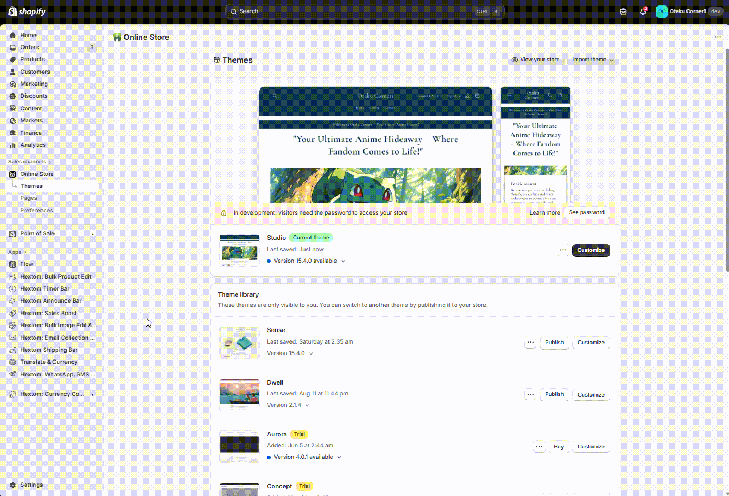Open more actions for Sense theme
Image resolution: width=729 pixels, height=496 pixels.
530,343
